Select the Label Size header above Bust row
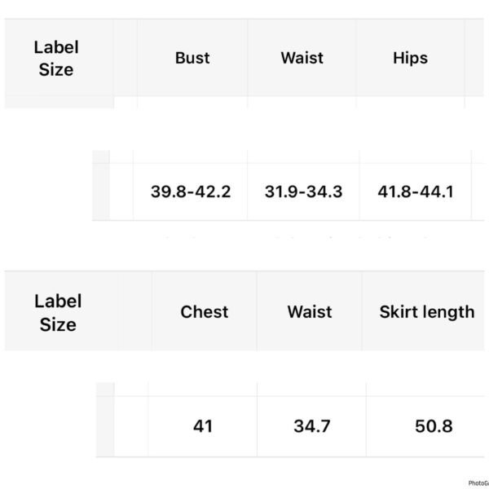The width and height of the screenshot is (489, 489). [x=56, y=59]
